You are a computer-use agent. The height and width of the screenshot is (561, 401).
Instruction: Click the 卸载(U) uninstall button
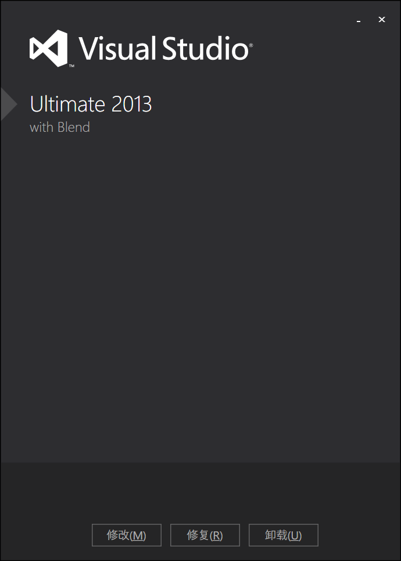284,535
